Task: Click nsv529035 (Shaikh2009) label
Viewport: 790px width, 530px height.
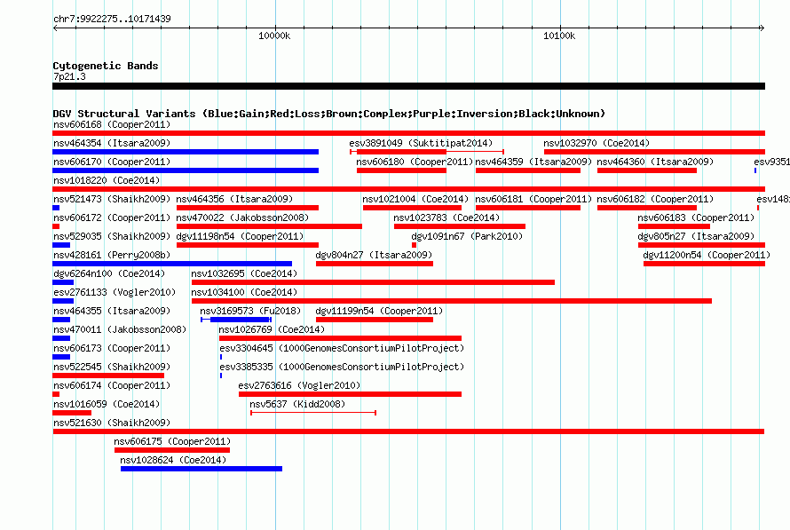Action: (112, 236)
